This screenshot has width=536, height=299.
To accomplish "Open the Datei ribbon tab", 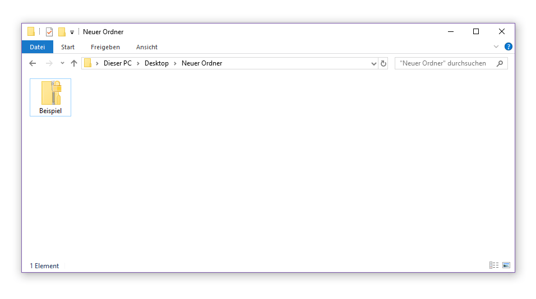I will [37, 47].
